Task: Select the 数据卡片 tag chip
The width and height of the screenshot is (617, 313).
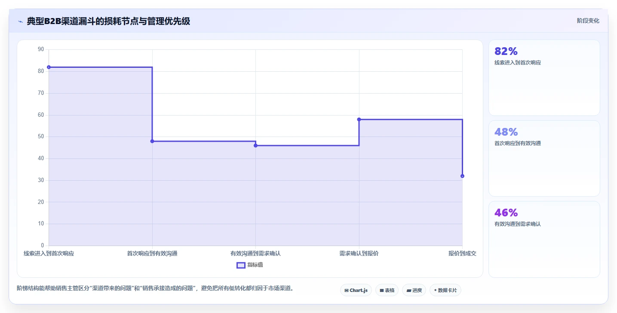Action: pyautogui.click(x=445, y=290)
